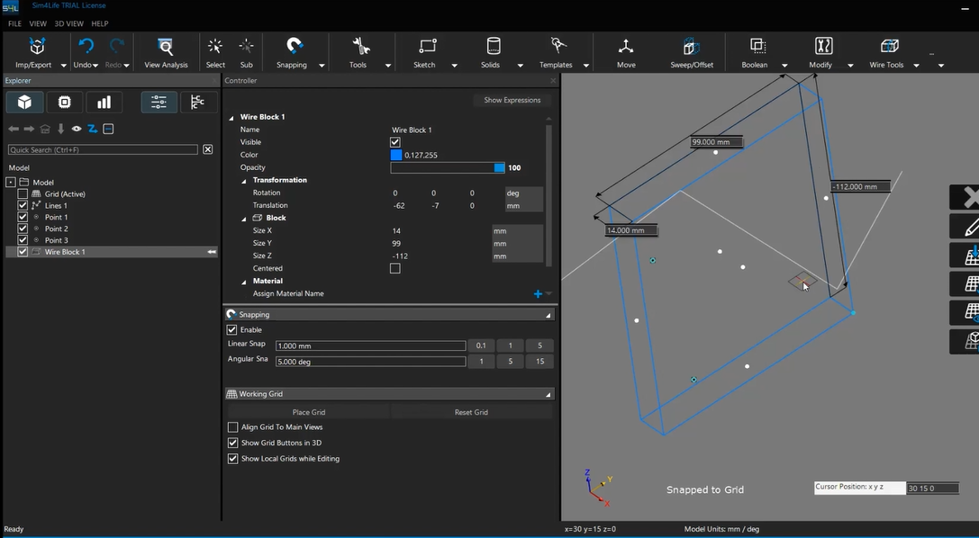
Task: Open the FILE menu
Action: click(x=14, y=23)
